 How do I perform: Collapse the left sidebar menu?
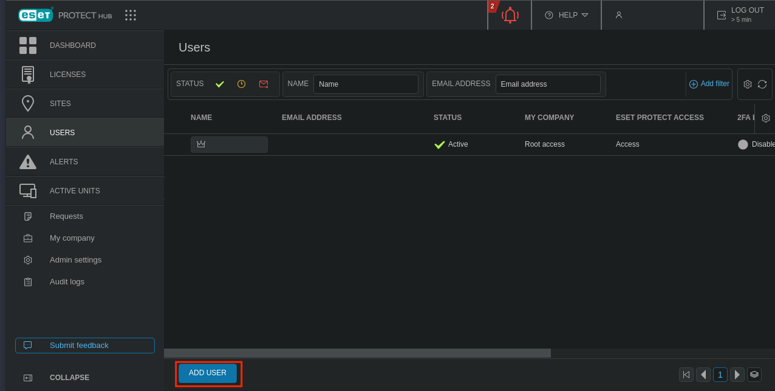click(x=69, y=378)
